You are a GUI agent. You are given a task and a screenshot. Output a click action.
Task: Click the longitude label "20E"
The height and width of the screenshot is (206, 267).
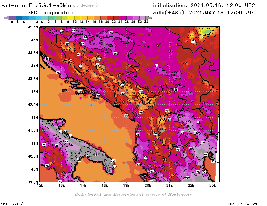[x=148, y=185]
